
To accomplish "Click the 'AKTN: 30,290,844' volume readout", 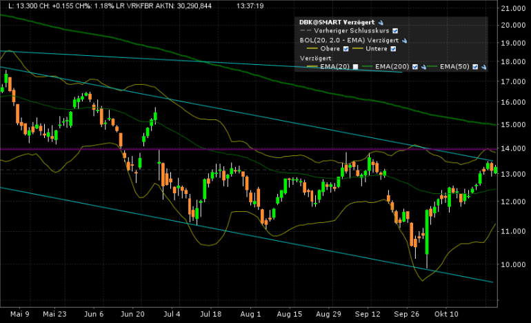I will 183,6.
